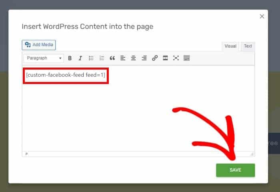This screenshot has width=280, height=192.
Task: Click the 'p' element path indicator
Action: (x=26, y=154)
